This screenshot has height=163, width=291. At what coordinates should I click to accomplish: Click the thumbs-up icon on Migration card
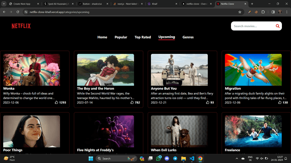(x=280, y=102)
